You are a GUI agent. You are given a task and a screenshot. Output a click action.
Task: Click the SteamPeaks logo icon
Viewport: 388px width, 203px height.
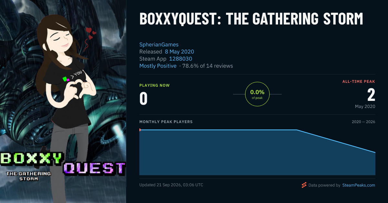pyautogui.click(x=304, y=185)
